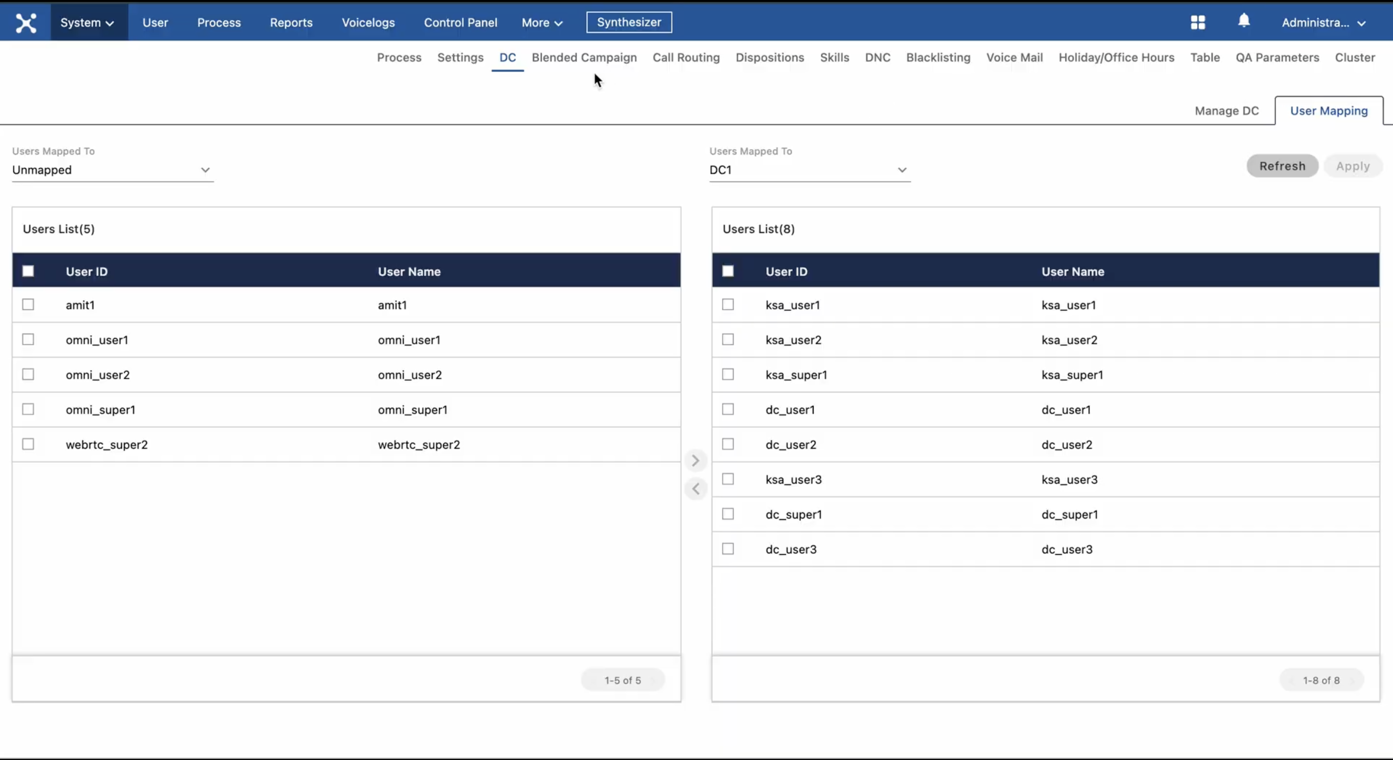1393x760 pixels.
Task: Open the Administrator account menu
Action: pos(1323,23)
